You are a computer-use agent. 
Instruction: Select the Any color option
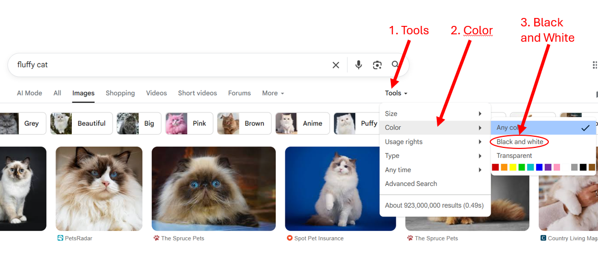544,128
